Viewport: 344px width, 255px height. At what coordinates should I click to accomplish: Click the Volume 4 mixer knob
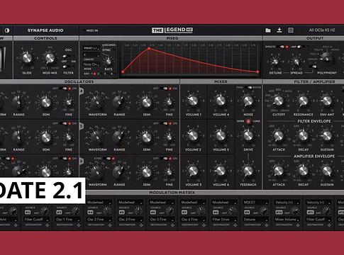tap(221, 101)
